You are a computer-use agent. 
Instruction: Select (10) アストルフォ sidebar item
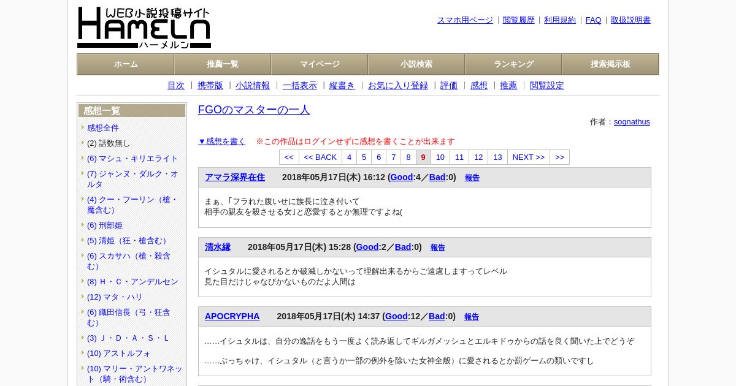(119, 353)
